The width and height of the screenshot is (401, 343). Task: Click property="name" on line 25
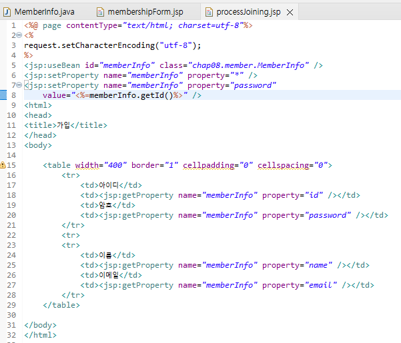pos(297,266)
